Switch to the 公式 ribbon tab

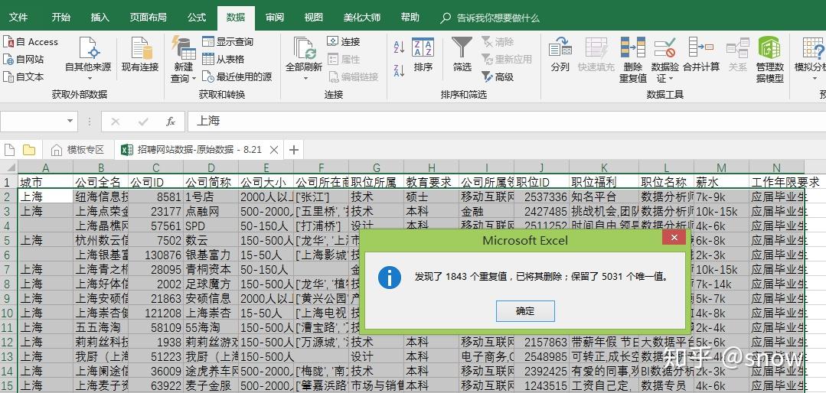coord(197,18)
